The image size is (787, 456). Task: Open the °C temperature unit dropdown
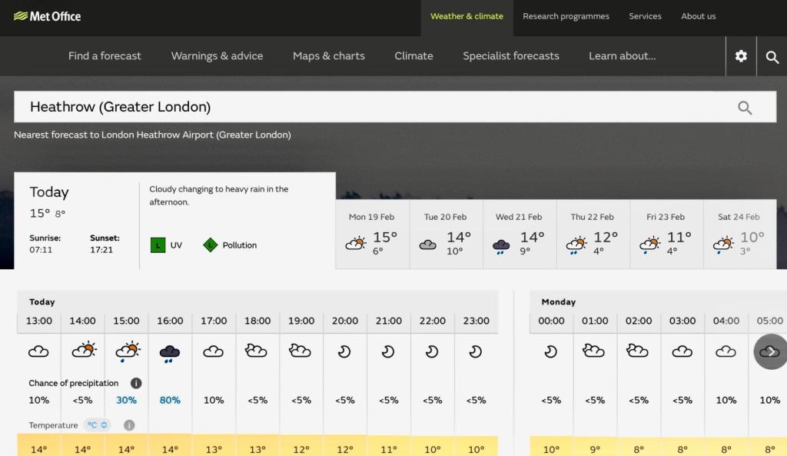98,425
